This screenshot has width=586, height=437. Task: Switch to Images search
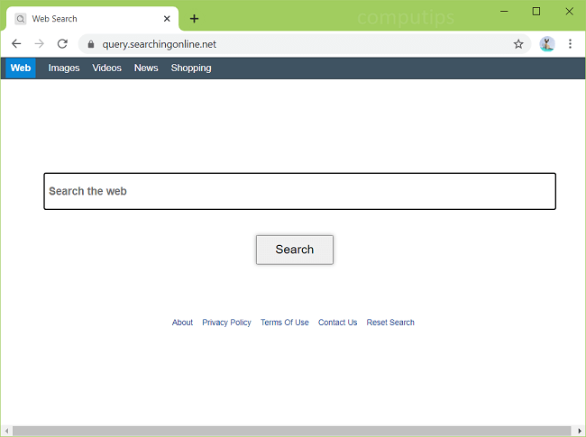click(x=64, y=68)
